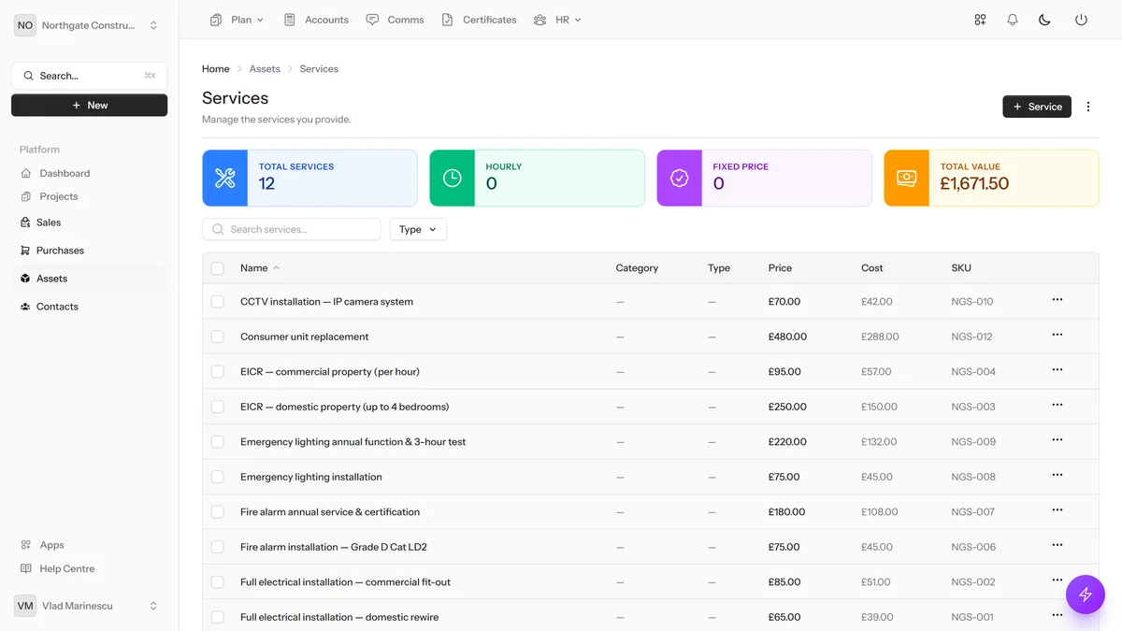Tick checkbox for EICR commercial property row
This screenshot has height=631, width=1122.
click(218, 372)
